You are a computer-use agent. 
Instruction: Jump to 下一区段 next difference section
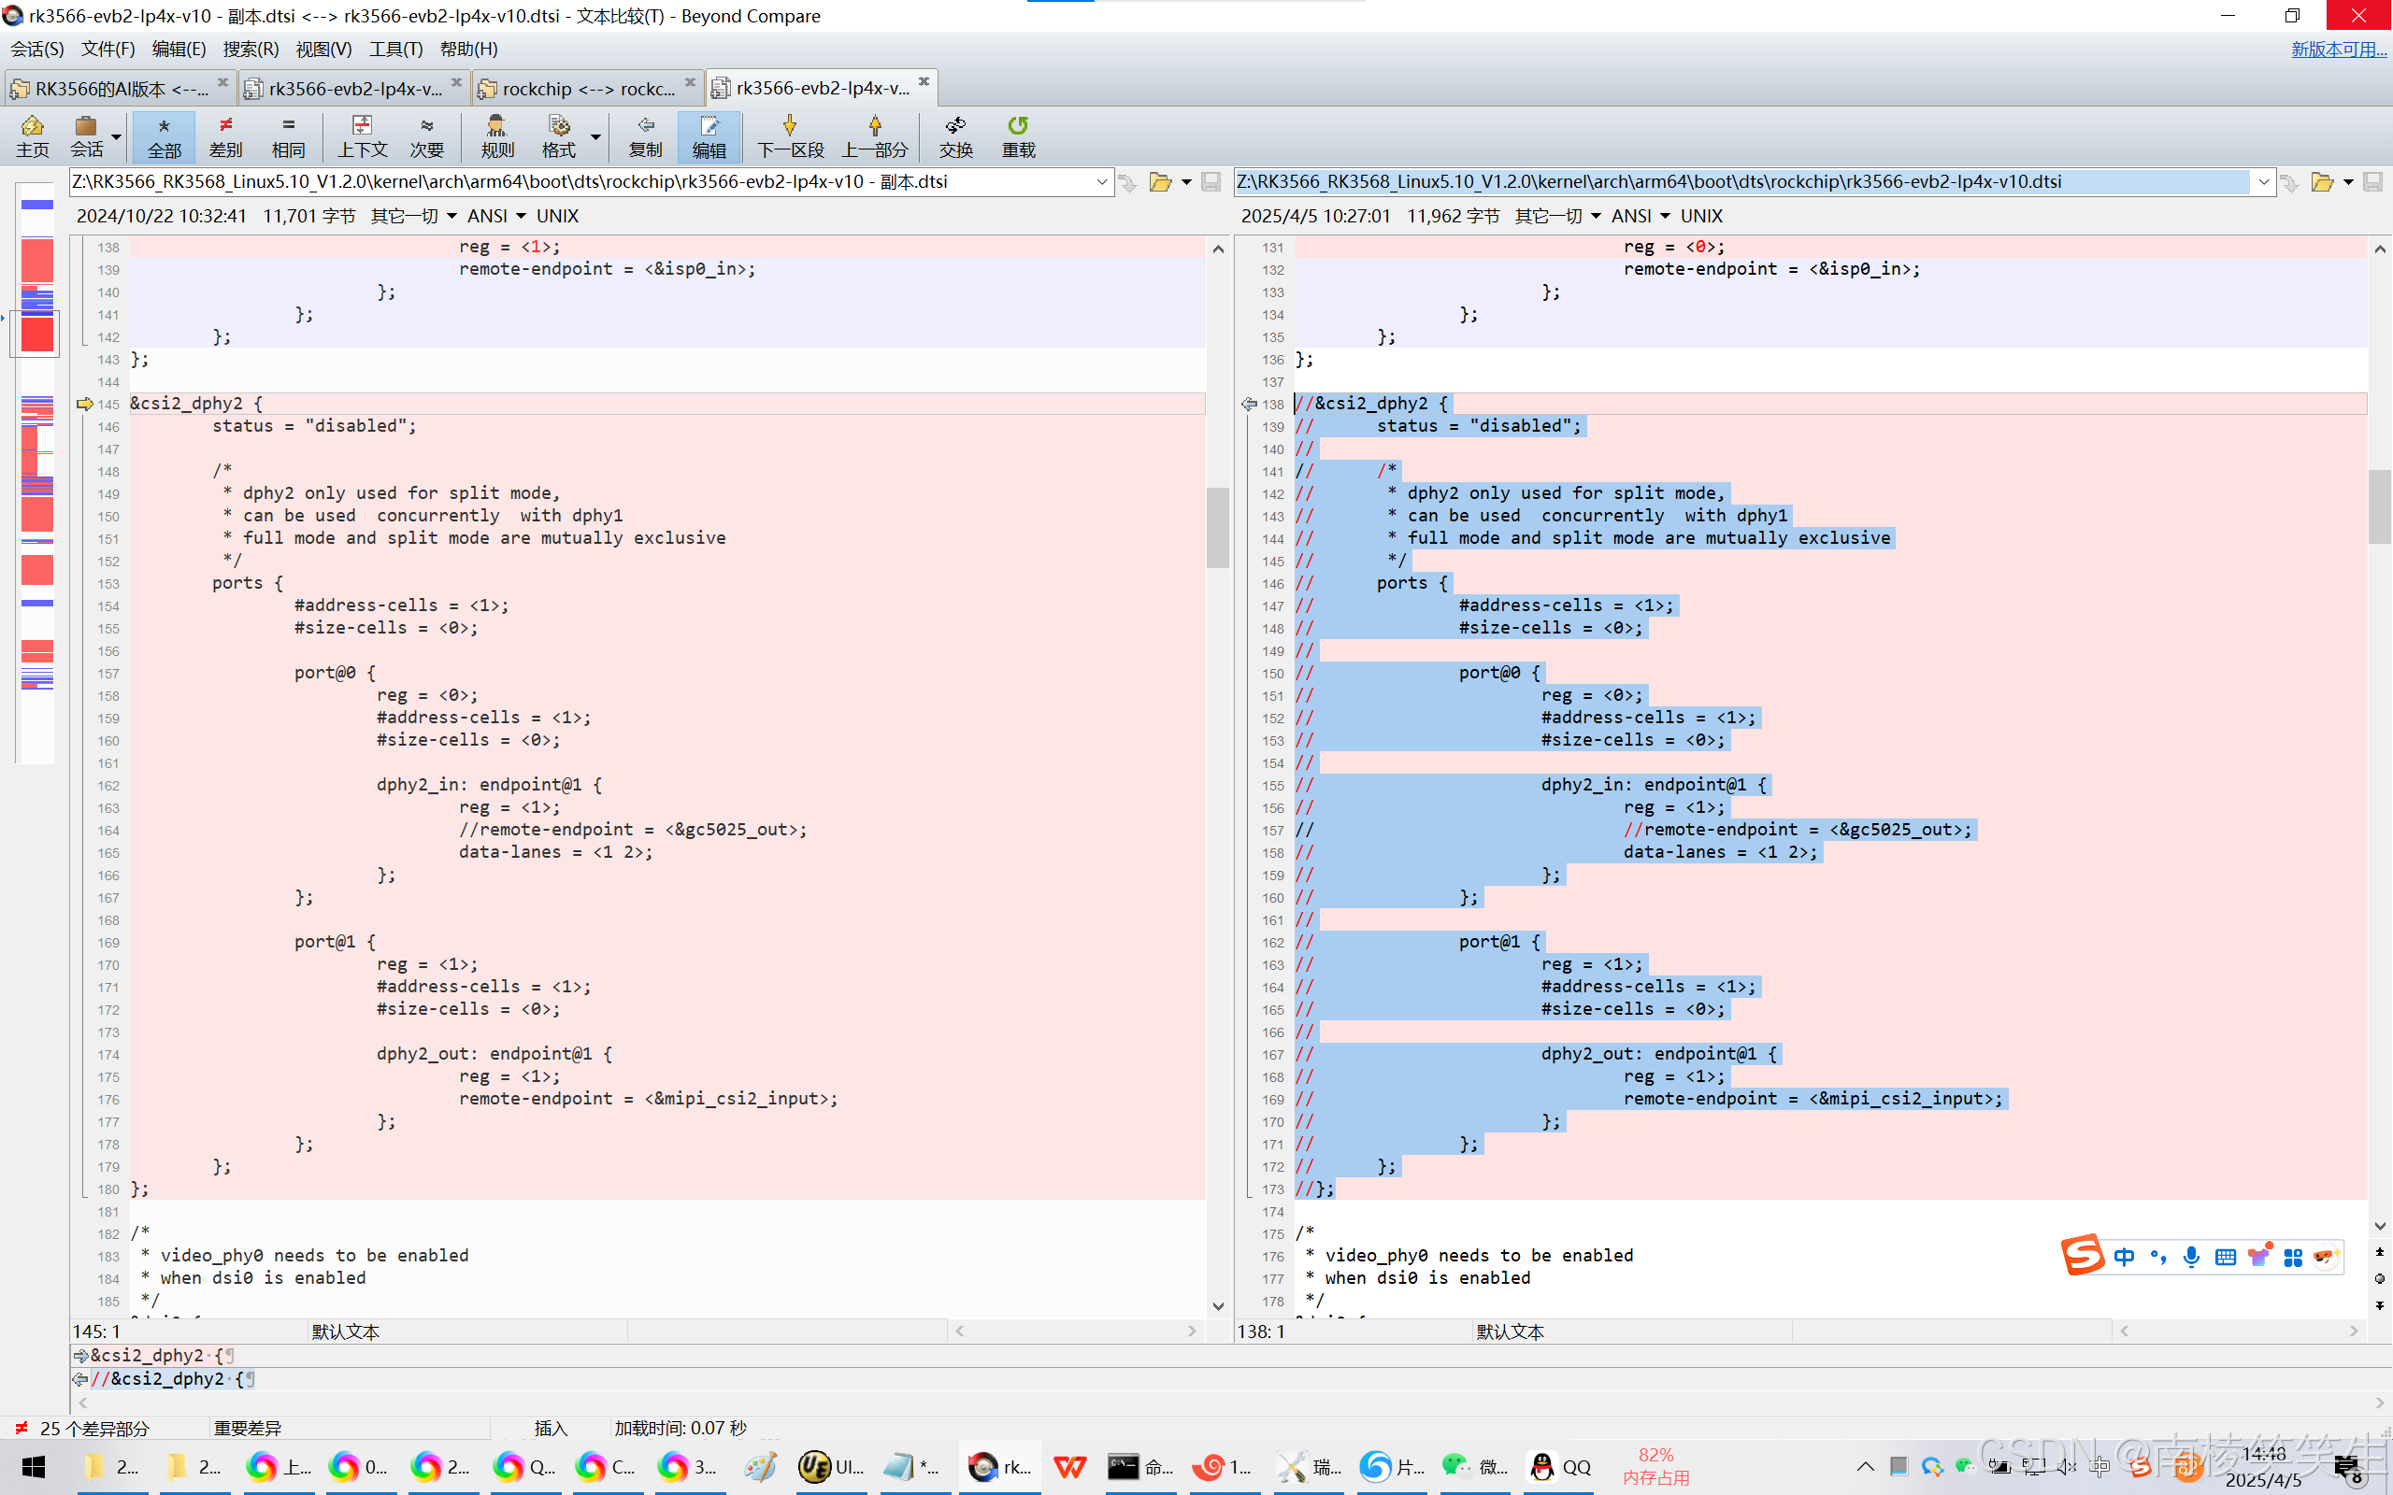tap(789, 135)
